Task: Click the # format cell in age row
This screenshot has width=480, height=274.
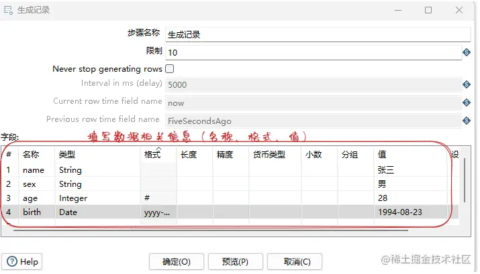Action: [x=158, y=198]
